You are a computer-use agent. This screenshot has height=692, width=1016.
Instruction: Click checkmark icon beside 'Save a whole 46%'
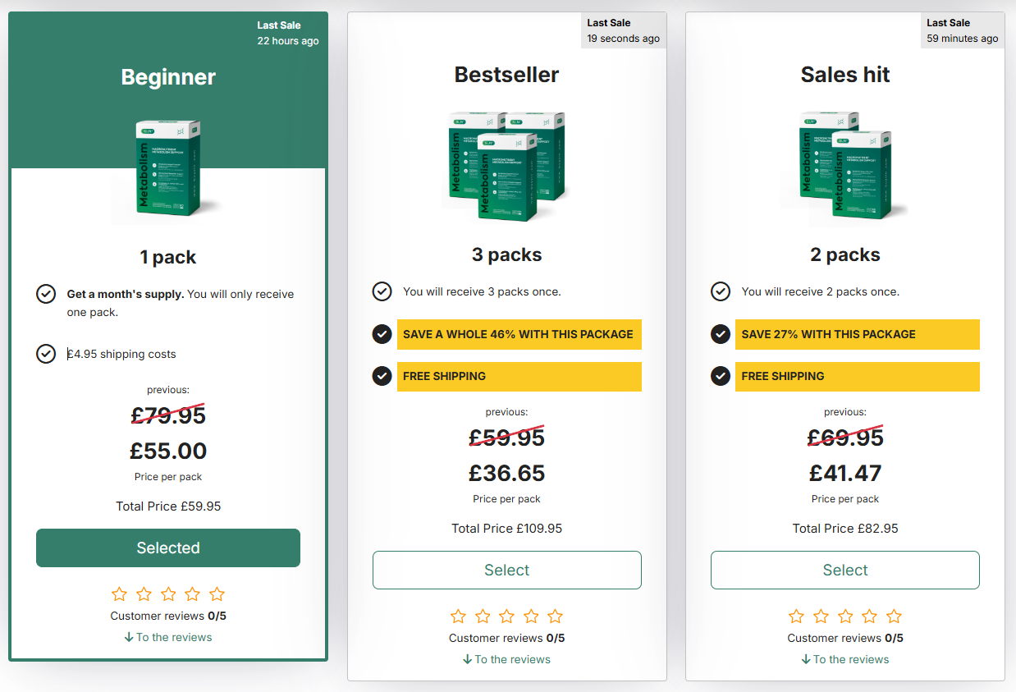382,334
